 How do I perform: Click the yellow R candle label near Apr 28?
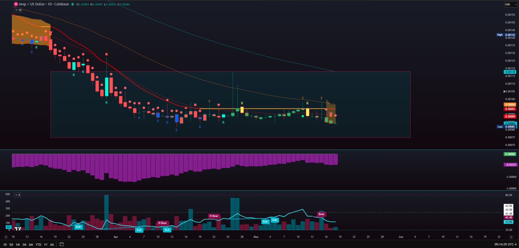(x=242, y=103)
